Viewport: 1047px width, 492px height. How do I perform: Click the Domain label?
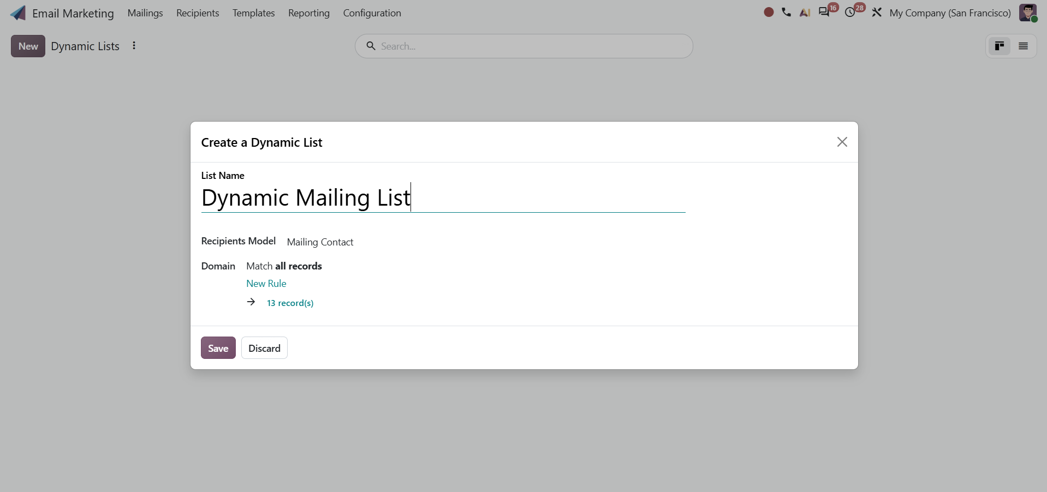(218, 266)
